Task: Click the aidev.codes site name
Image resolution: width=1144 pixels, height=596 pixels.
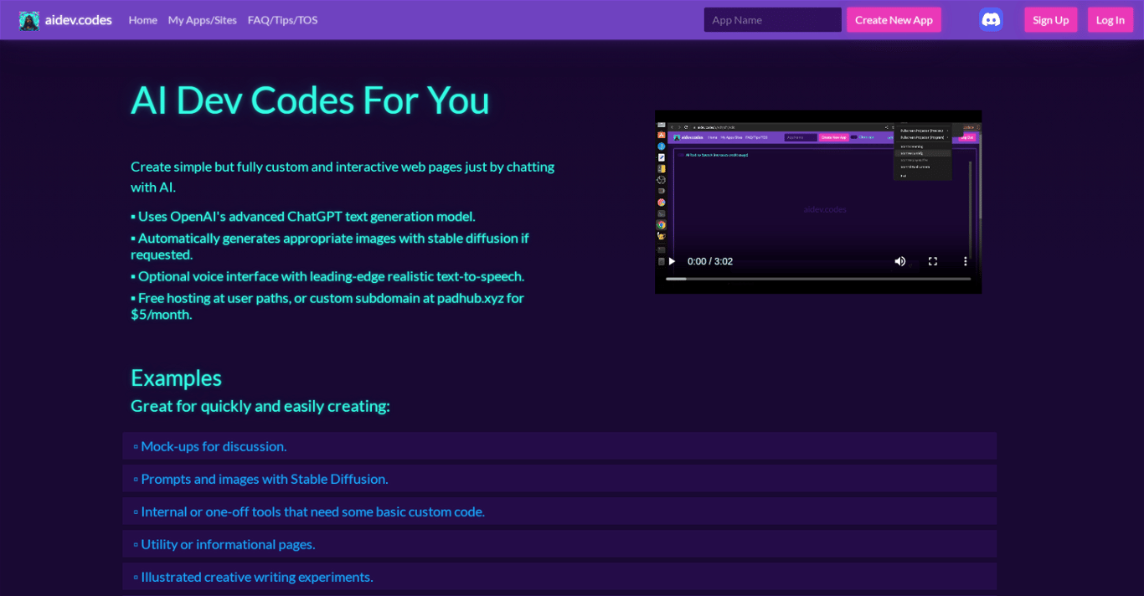Action: click(x=79, y=20)
